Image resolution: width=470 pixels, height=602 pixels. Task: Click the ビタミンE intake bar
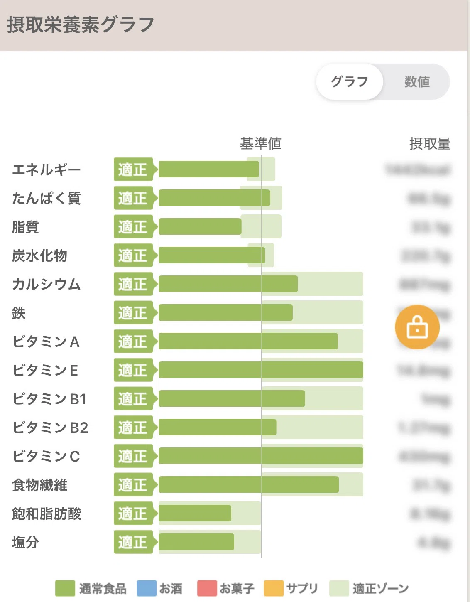[x=261, y=370]
